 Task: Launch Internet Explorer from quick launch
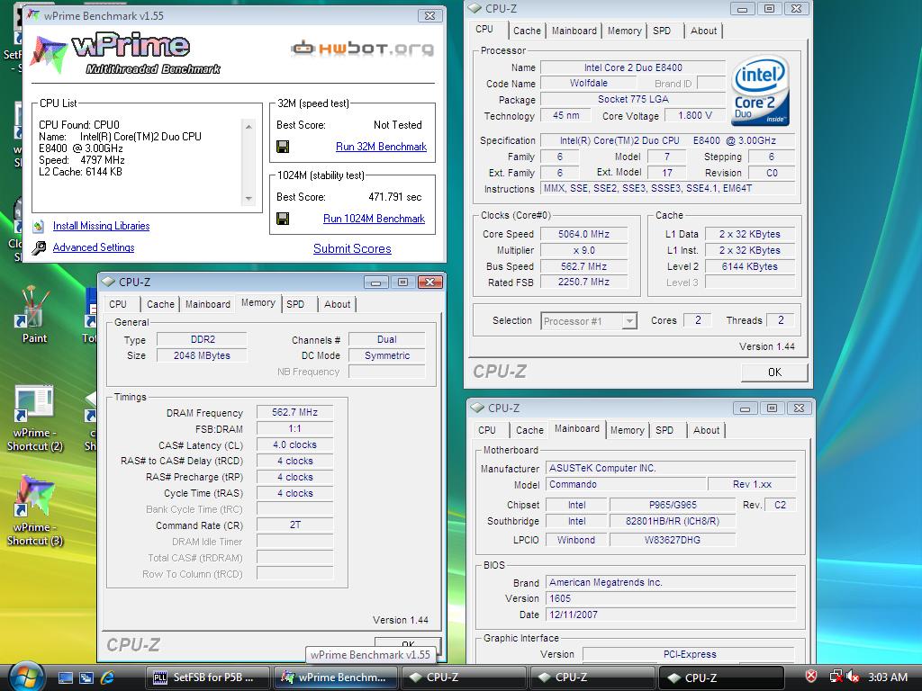108,678
